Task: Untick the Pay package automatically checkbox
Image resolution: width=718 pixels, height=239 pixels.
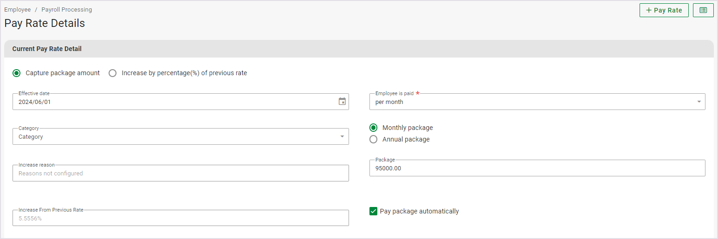Action: [x=373, y=211]
